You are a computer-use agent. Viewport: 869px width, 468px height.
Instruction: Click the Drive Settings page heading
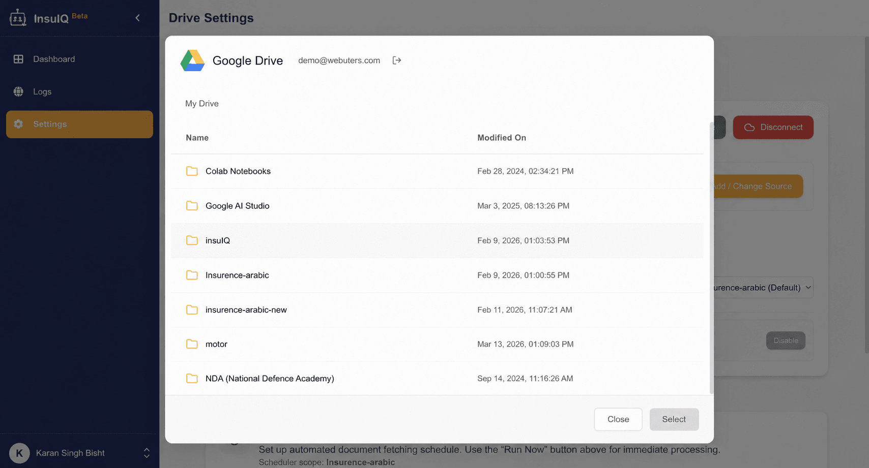(x=211, y=18)
